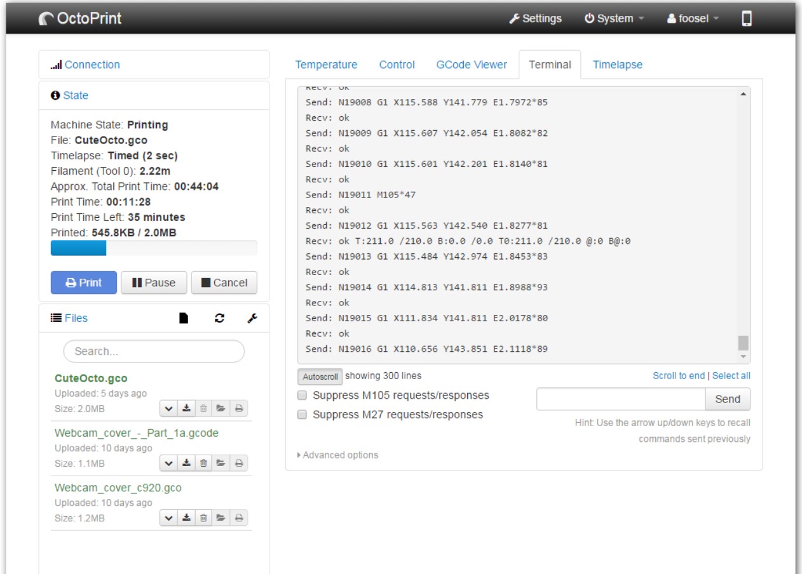Select Webcam_cover_c920.gco file name
The height and width of the screenshot is (574, 802).
tap(118, 488)
